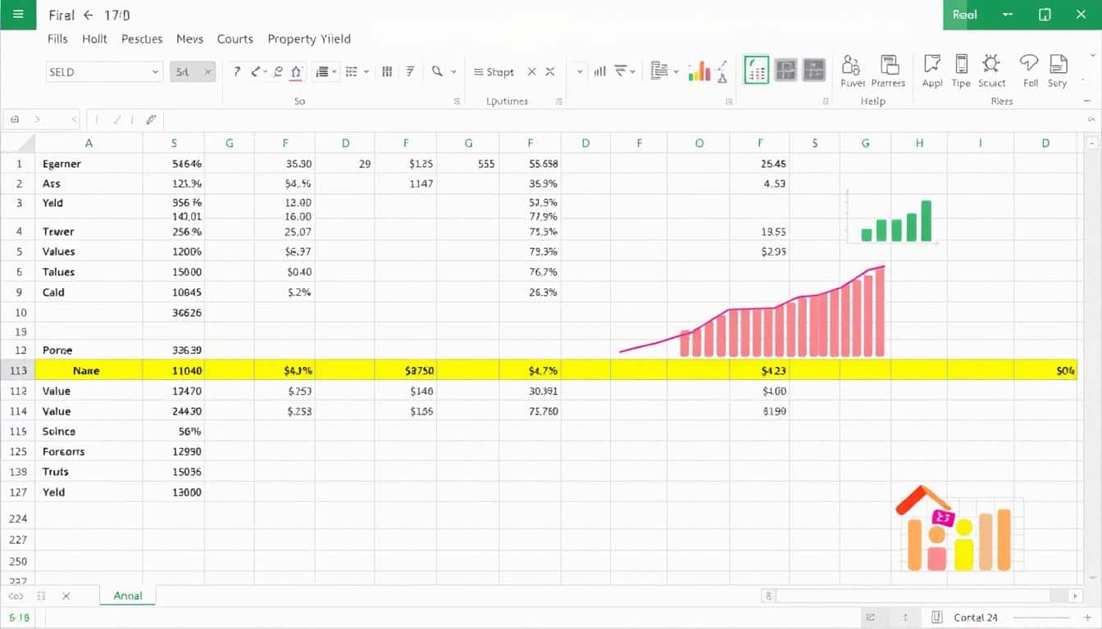
Task: Clear the Sd size box
Action: 208,72
